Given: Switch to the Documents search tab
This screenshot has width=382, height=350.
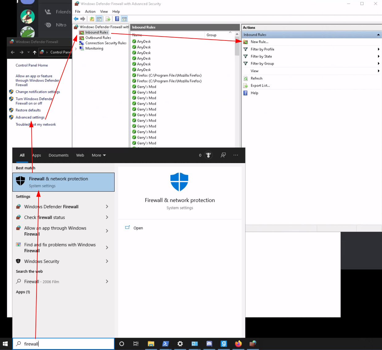Looking at the screenshot, I should [59, 155].
